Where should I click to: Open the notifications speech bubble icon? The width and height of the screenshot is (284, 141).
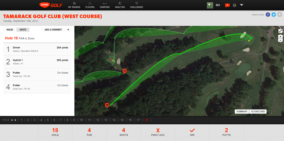pyautogui.click(x=227, y=5)
